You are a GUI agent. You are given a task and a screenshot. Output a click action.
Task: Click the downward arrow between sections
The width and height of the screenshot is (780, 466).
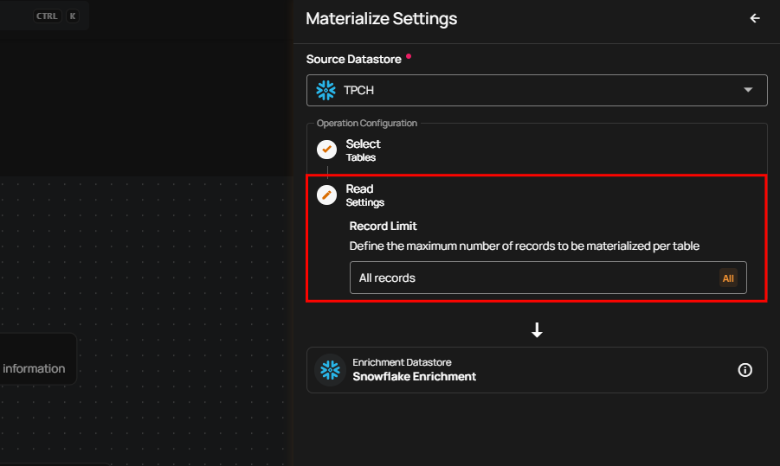coord(537,330)
